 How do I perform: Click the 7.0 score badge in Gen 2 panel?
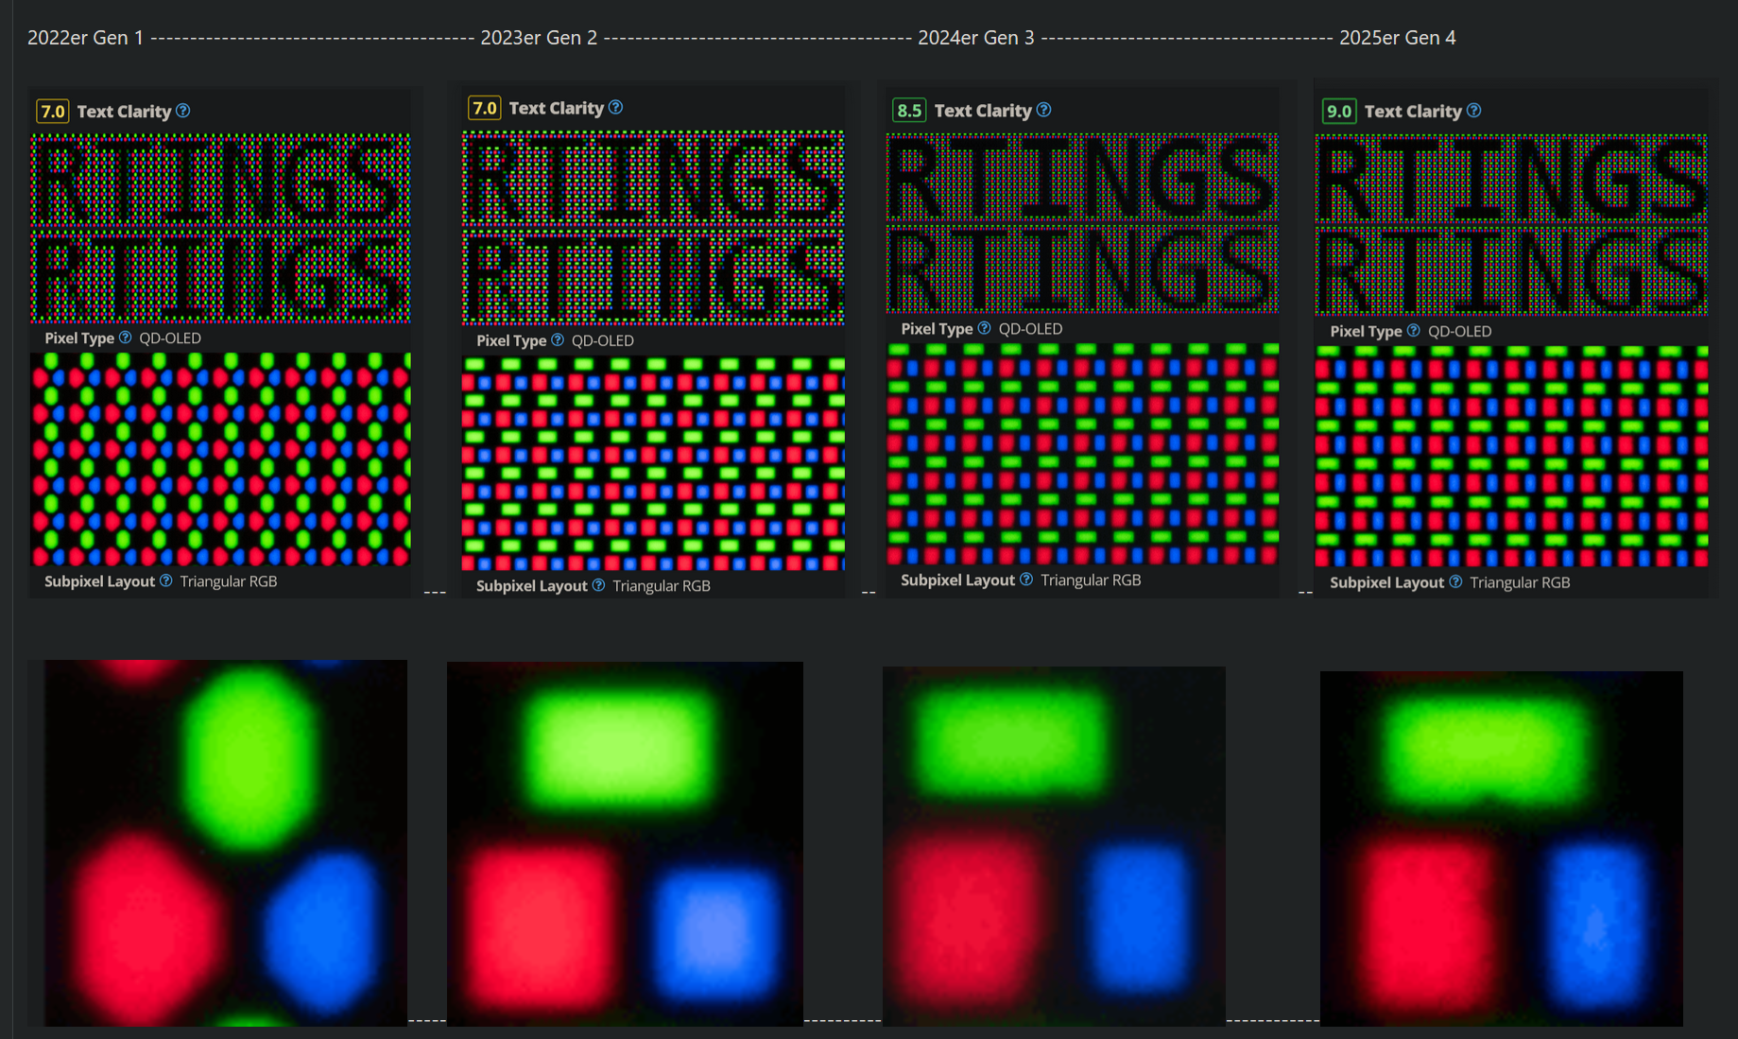pos(485,109)
